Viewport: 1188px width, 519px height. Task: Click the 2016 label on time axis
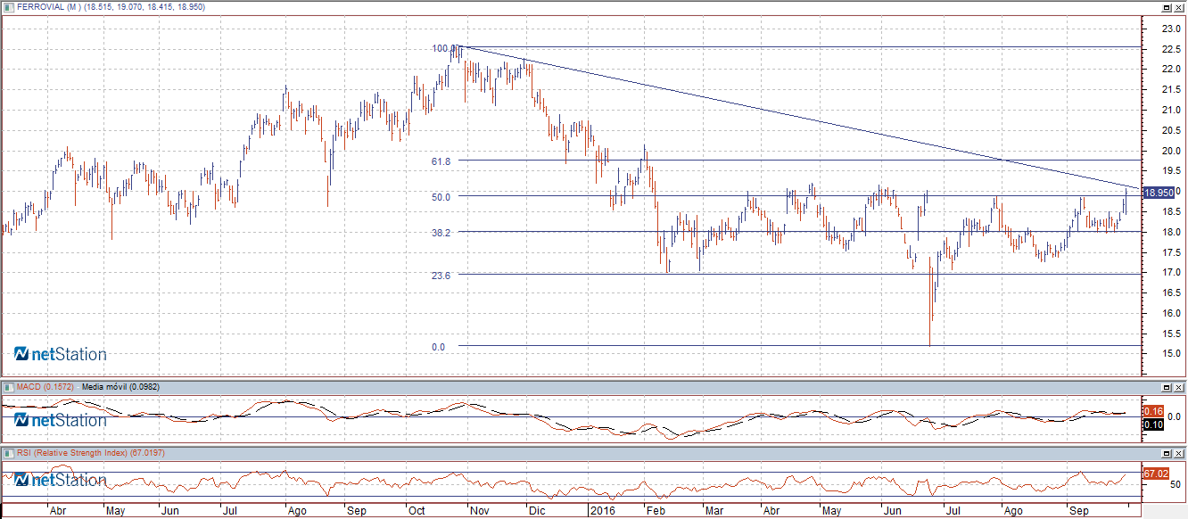603,512
